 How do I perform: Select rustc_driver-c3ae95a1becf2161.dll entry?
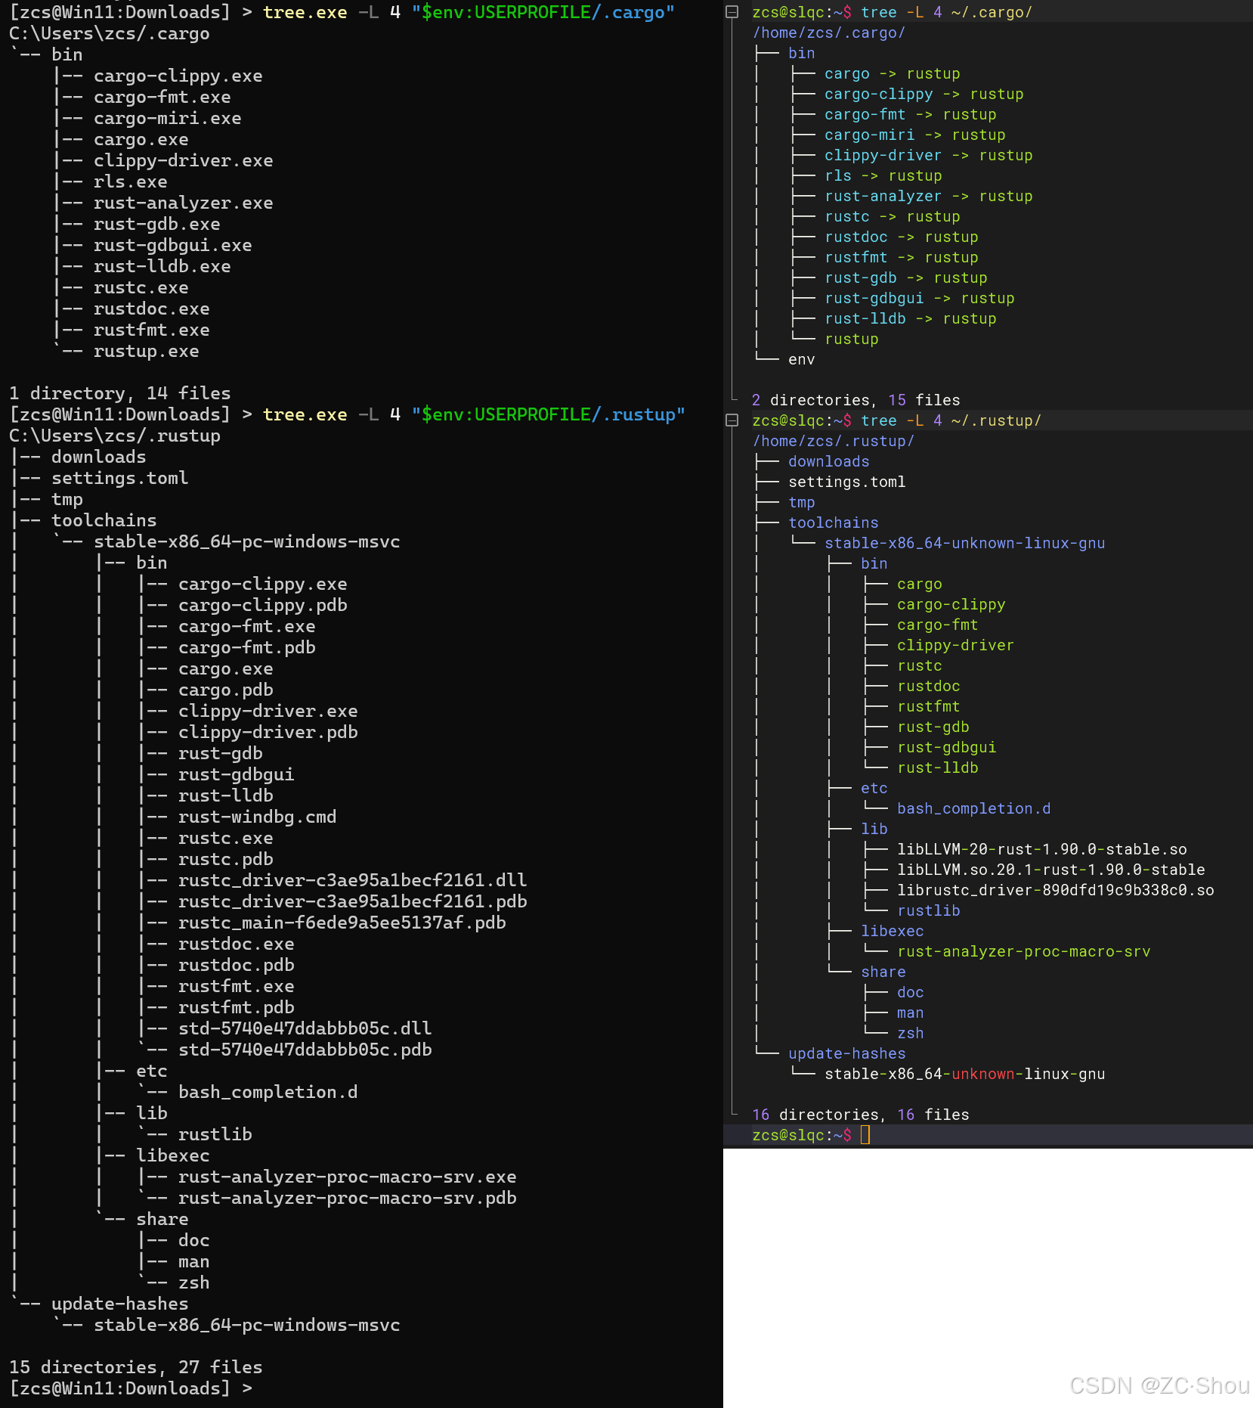352,880
